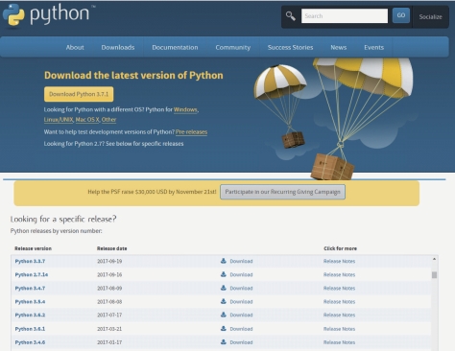Click download icon for Python 3.3.7
The image size is (455, 351).
(x=224, y=261)
